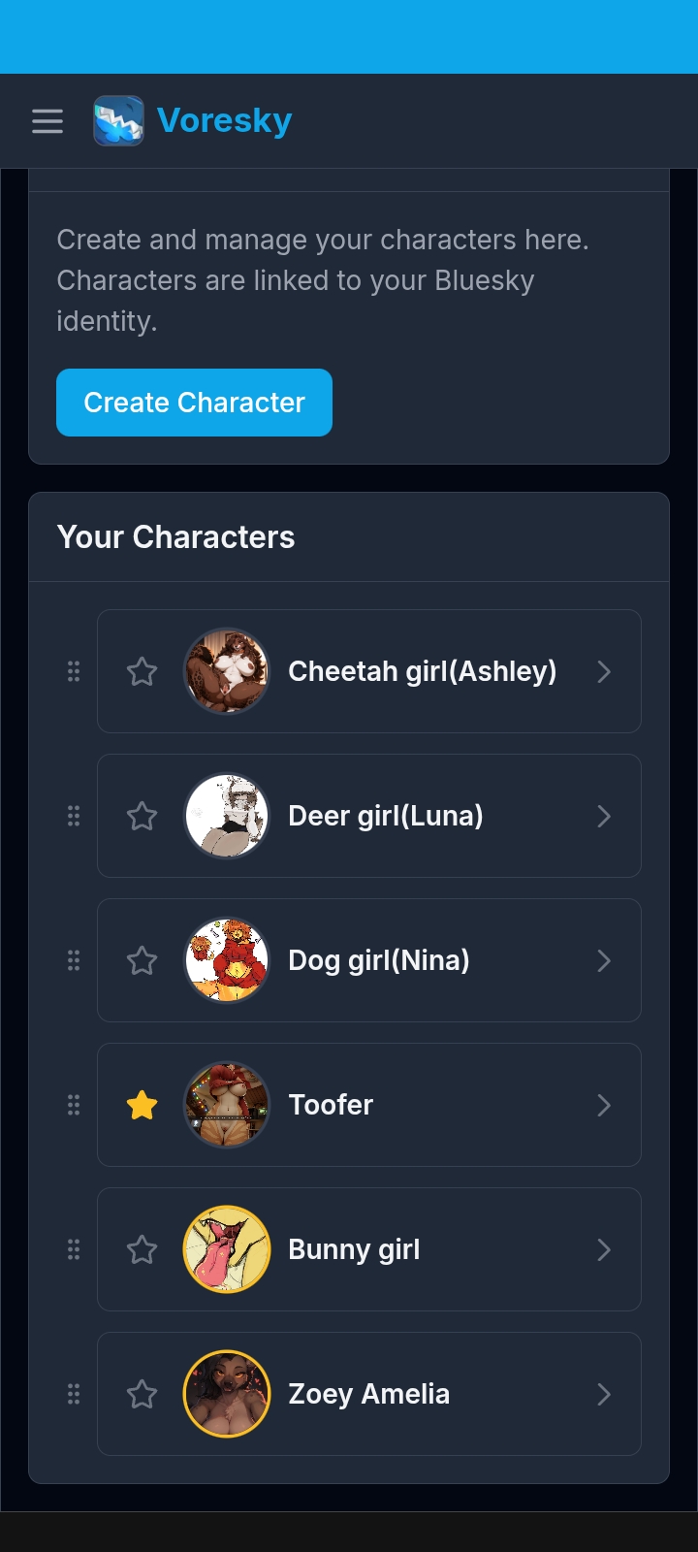Grab drag handle next to Cheetah girl(Ashley)
The height and width of the screenshot is (1552, 698).
[74, 671]
